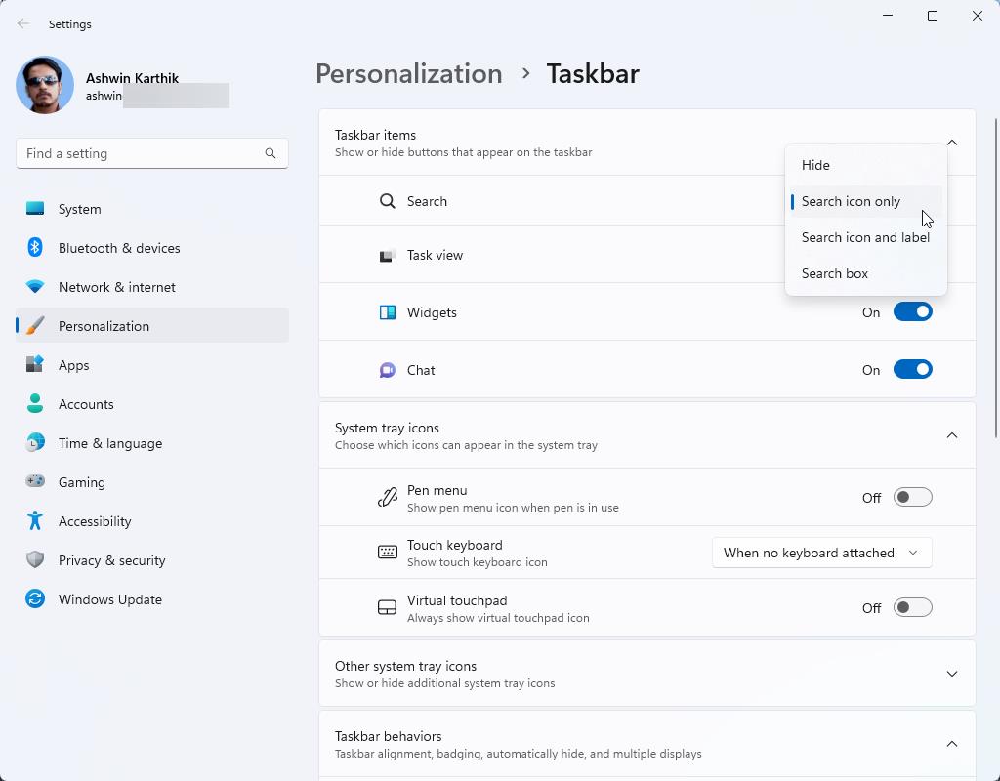Select Search icon only option
Image resolution: width=1000 pixels, height=781 pixels.
pyautogui.click(x=865, y=201)
